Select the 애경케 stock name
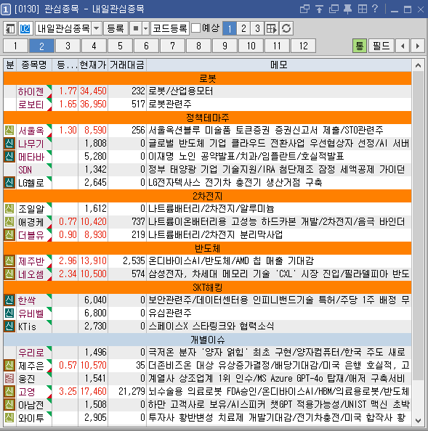The height and width of the screenshot is (431, 428). pyautogui.click(x=31, y=221)
